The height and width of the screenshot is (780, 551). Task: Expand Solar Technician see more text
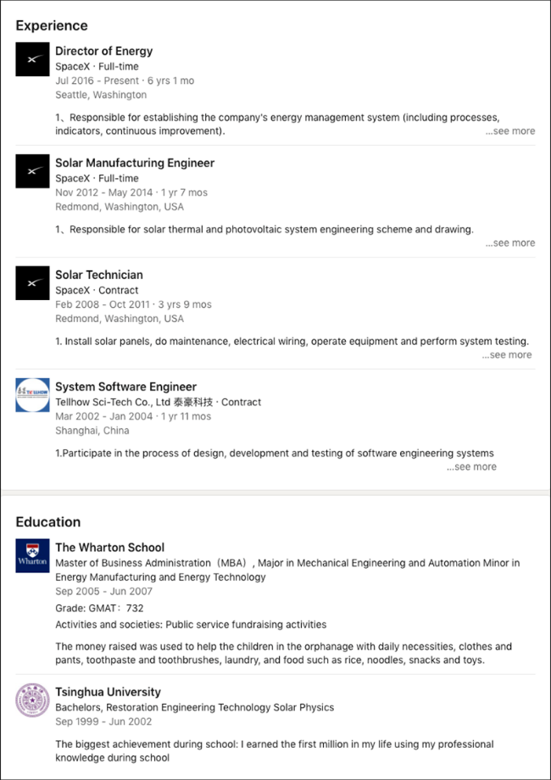click(507, 354)
